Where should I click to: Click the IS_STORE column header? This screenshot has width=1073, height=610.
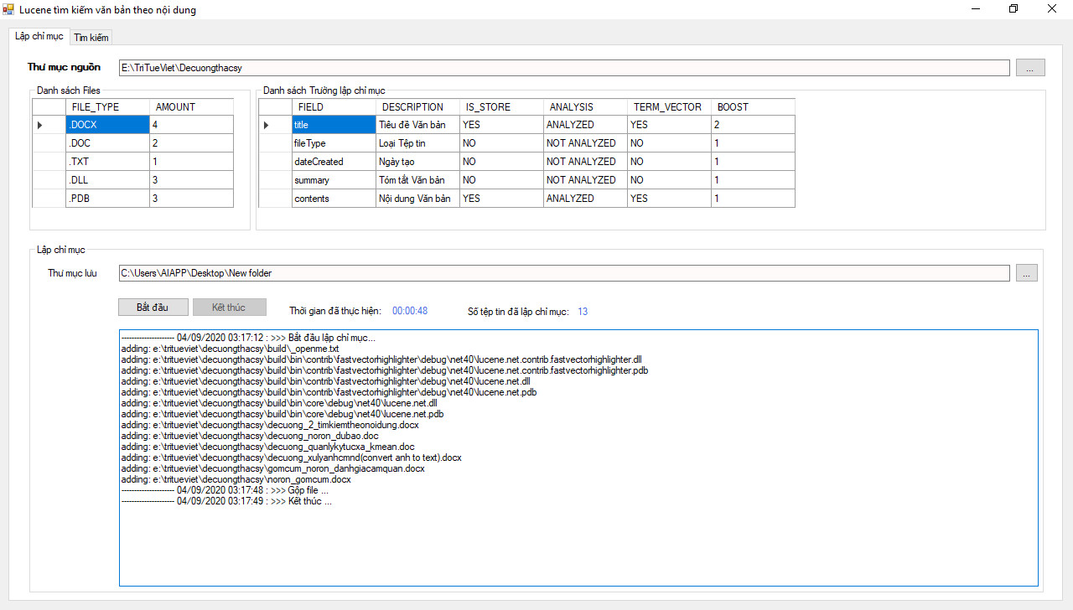tap(502, 107)
